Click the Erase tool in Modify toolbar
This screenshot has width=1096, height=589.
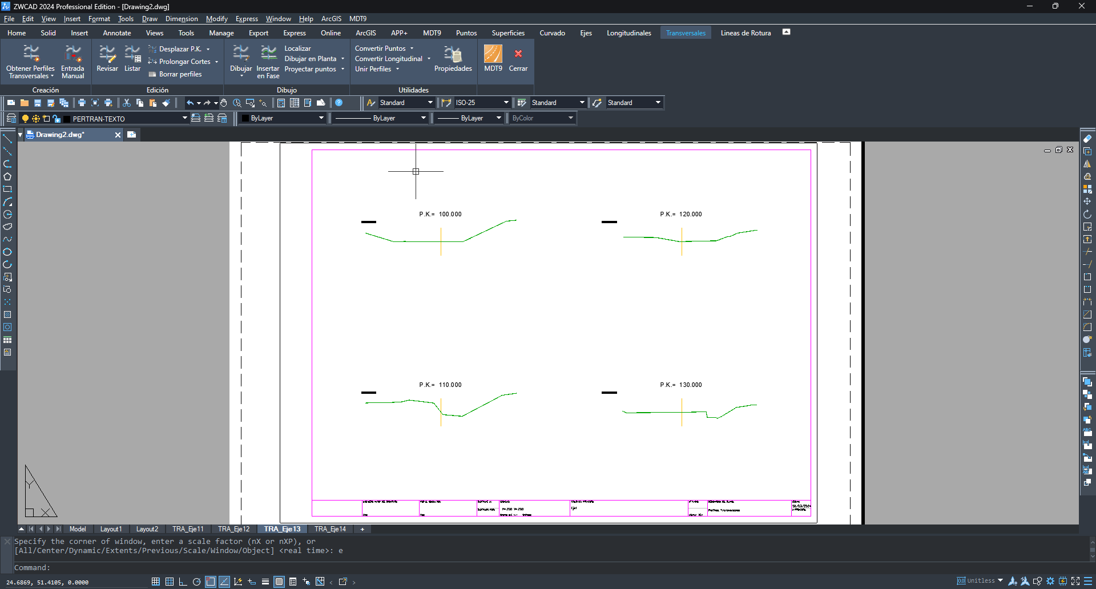(1087, 139)
